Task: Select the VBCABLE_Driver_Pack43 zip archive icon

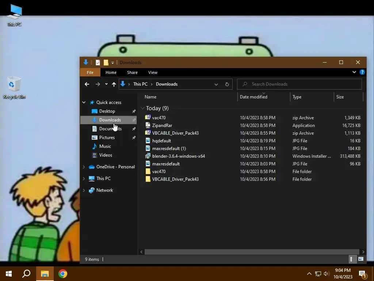Action: click(148, 132)
